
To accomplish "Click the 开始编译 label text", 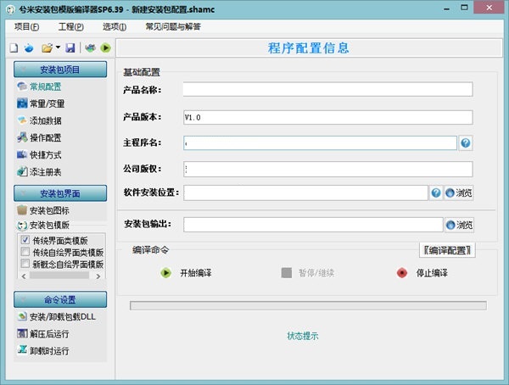I will tap(196, 273).
